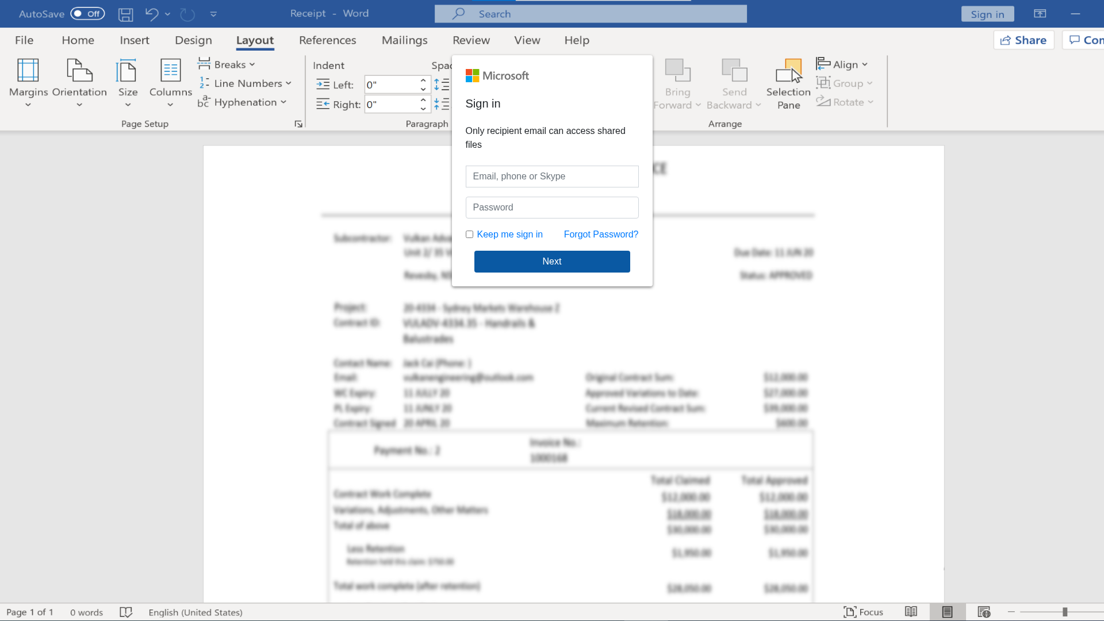Switch to the Help tab
1104x621 pixels.
(x=577, y=40)
